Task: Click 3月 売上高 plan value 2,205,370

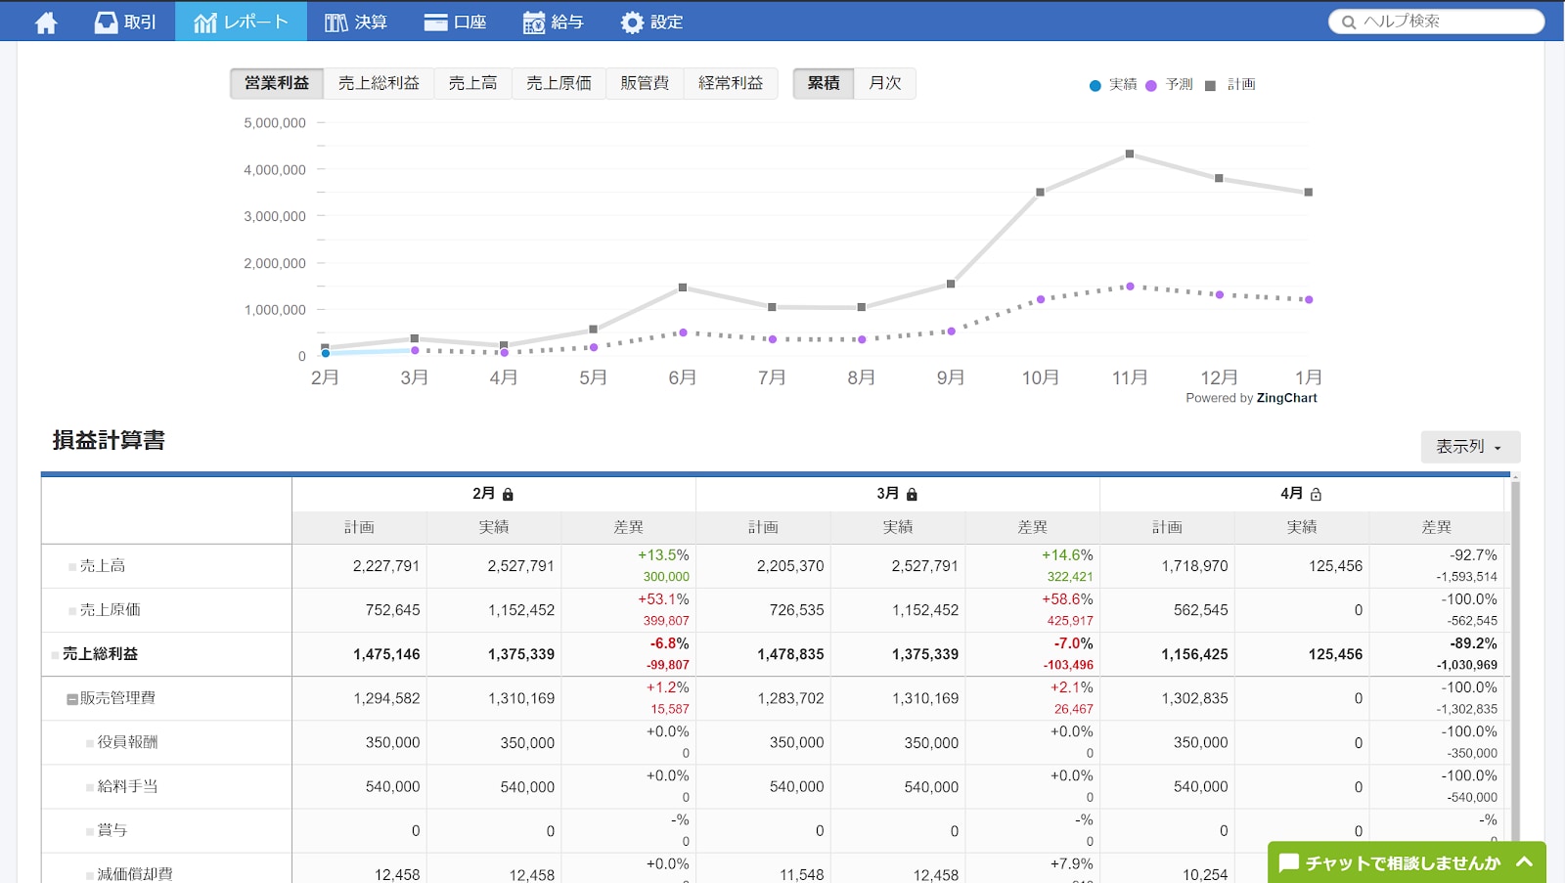Action: pyautogui.click(x=790, y=566)
